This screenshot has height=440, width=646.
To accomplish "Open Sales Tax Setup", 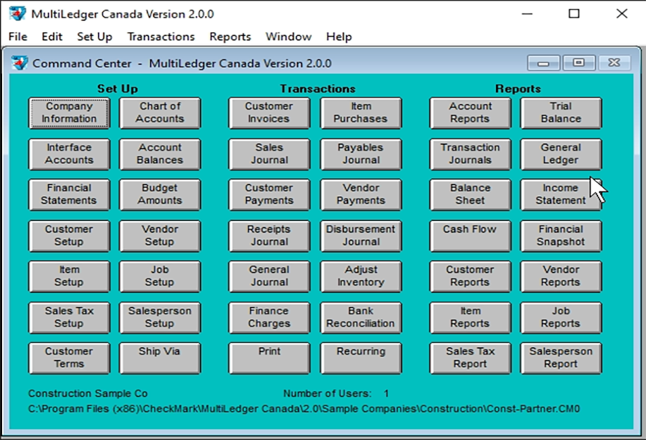I will (x=69, y=317).
